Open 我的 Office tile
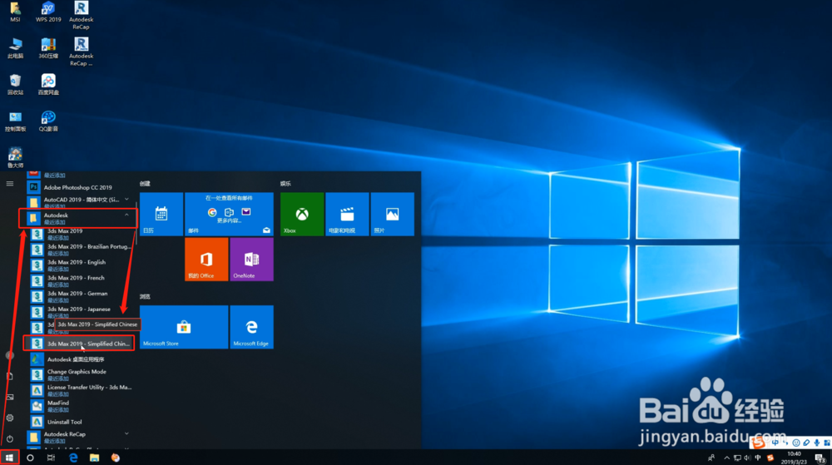832x465 pixels. click(206, 260)
